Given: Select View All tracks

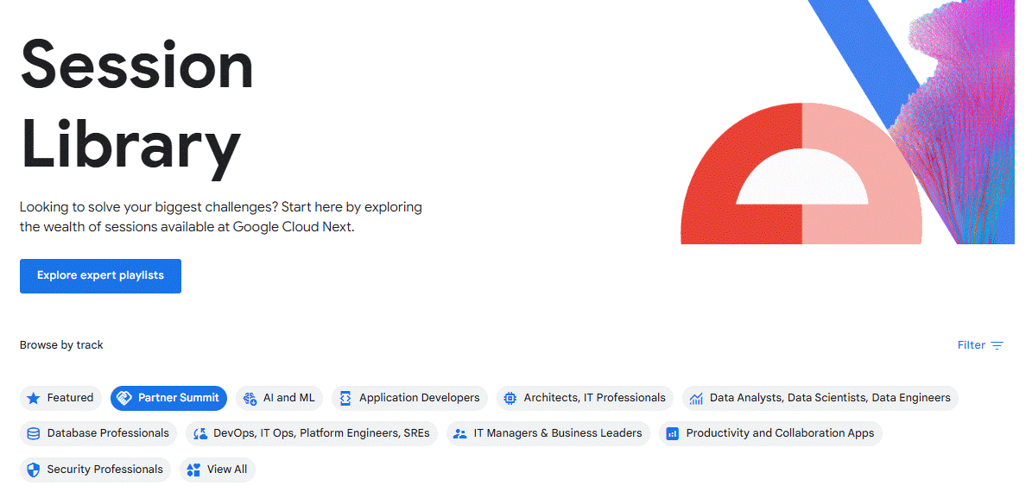Looking at the screenshot, I should tap(218, 470).
